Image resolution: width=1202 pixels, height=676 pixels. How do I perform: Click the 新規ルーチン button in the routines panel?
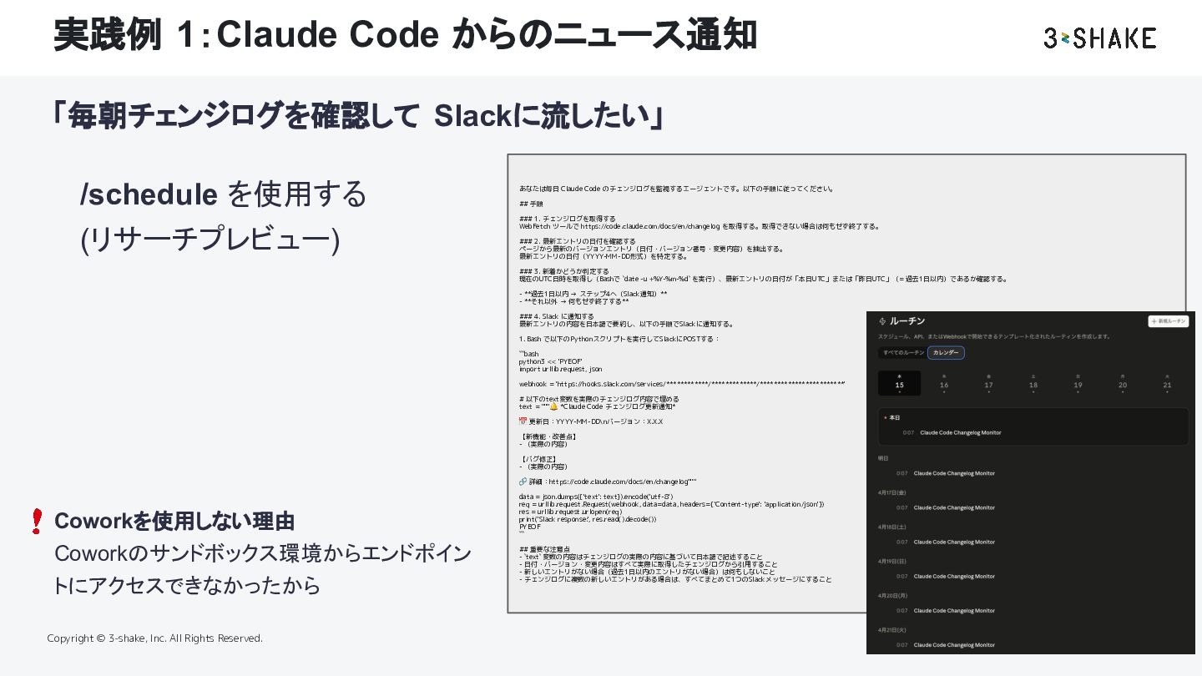pyautogui.click(x=1169, y=320)
